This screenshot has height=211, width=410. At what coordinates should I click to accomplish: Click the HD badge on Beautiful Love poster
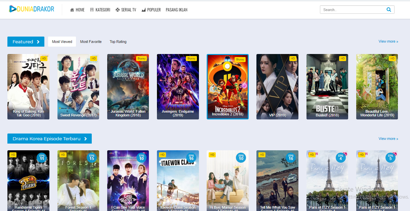pyautogui.click(x=392, y=58)
